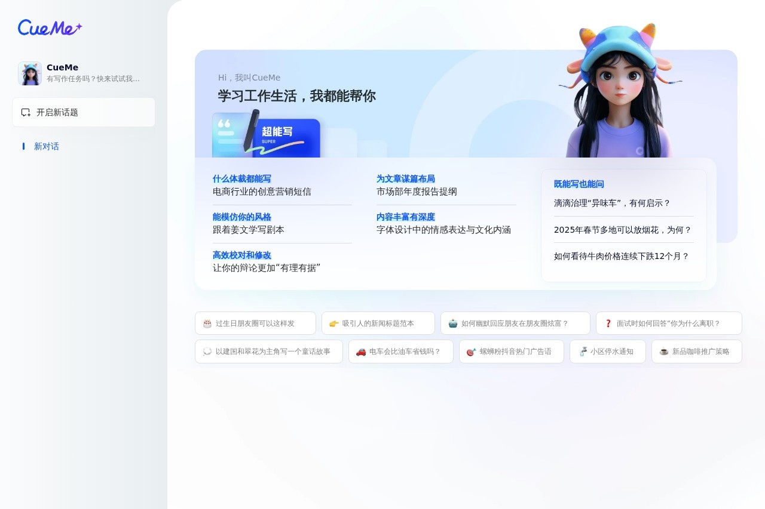Select the 新对话 conversation in sidebar
Image resolution: width=765 pixels, height=509 pixels.
pos(47,146)
